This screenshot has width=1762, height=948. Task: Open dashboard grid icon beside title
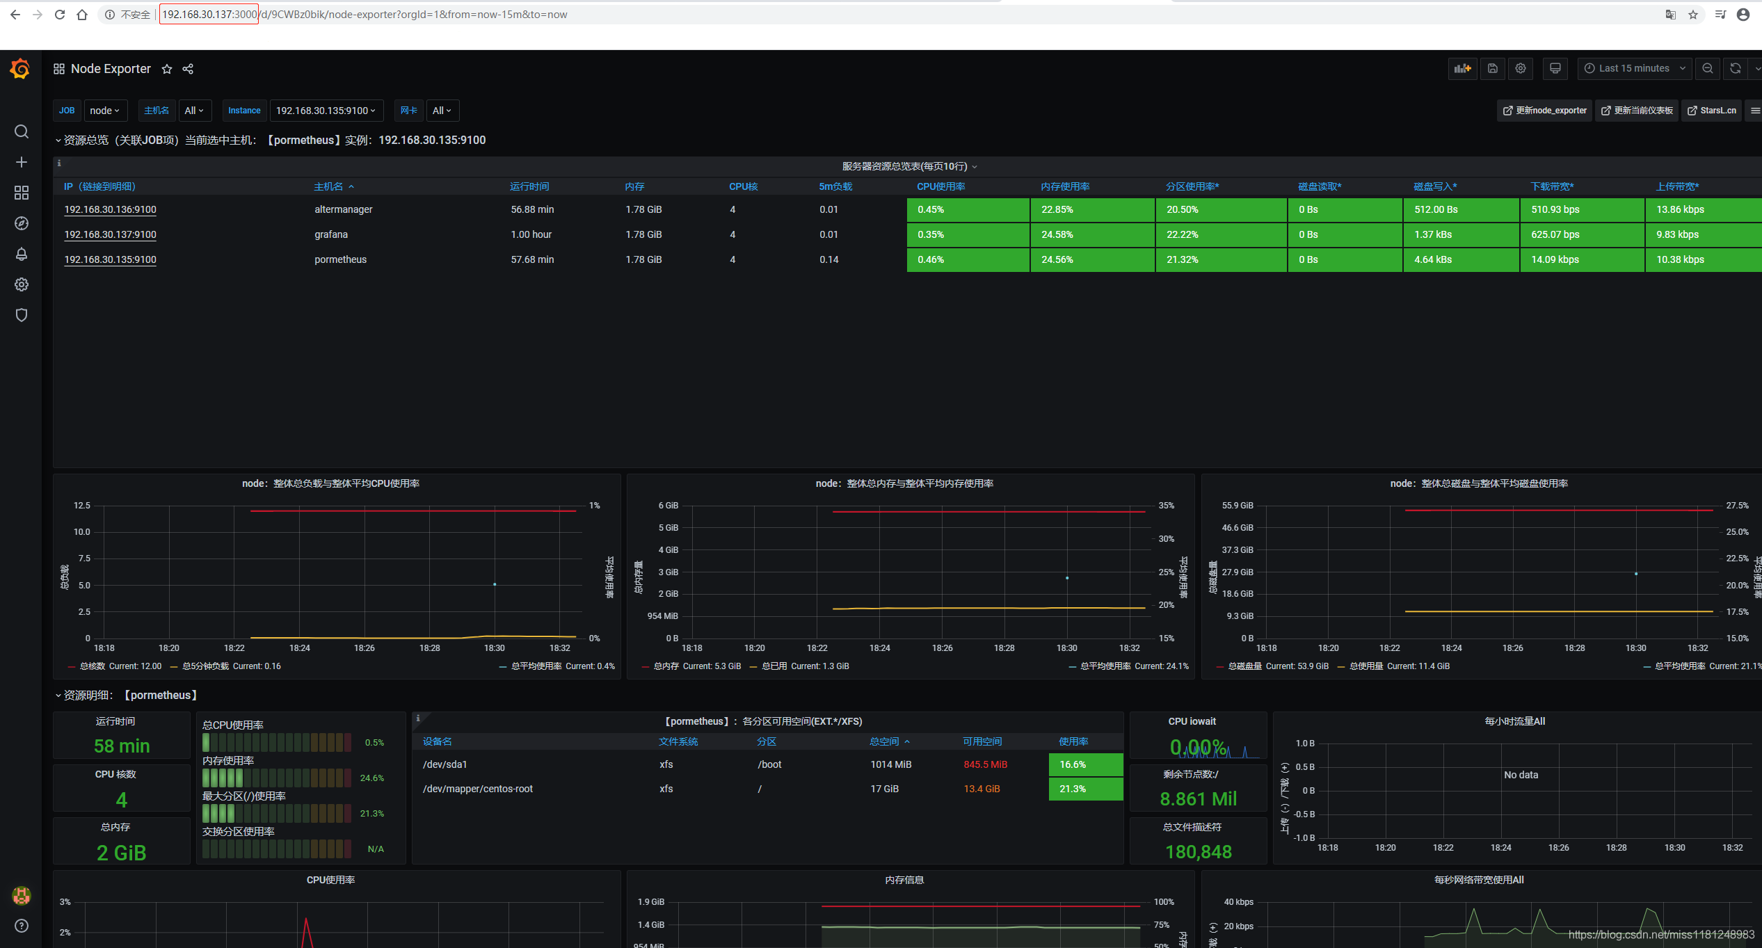coord(59,69)
